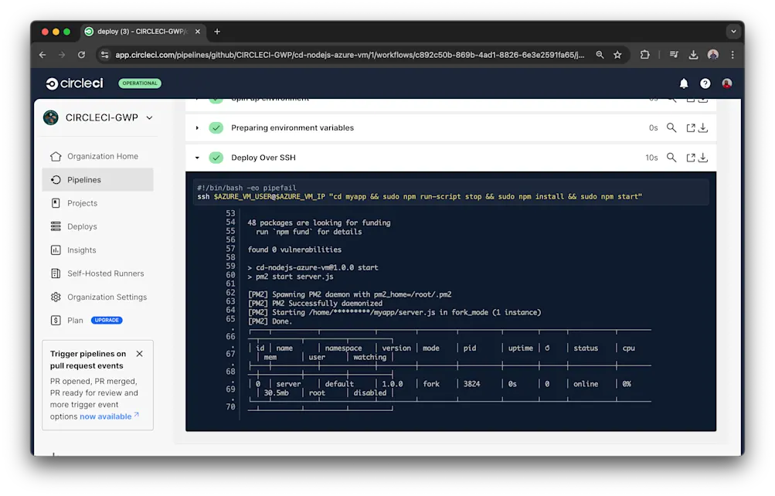This screenshot has width=775, height=496.
Task: Collapse the Deploy Over SSH step
Action: pyautogui.click(x=197, y=157)
